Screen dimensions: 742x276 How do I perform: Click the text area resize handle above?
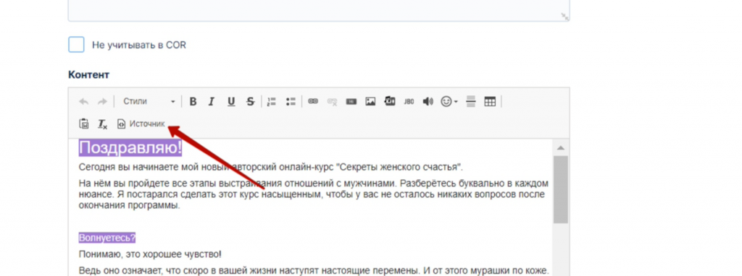564,16
